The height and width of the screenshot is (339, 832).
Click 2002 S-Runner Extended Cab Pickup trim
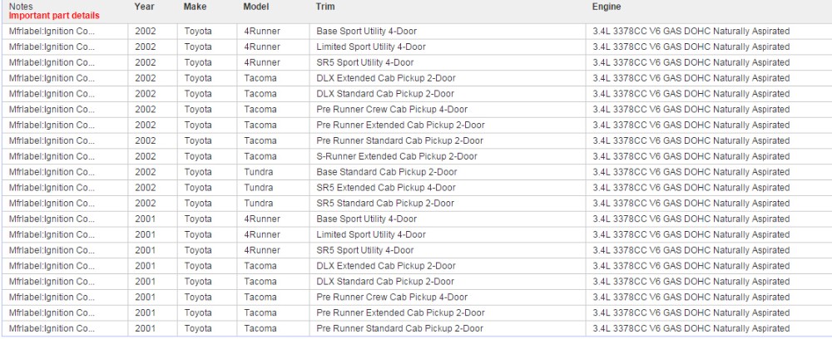397,156
